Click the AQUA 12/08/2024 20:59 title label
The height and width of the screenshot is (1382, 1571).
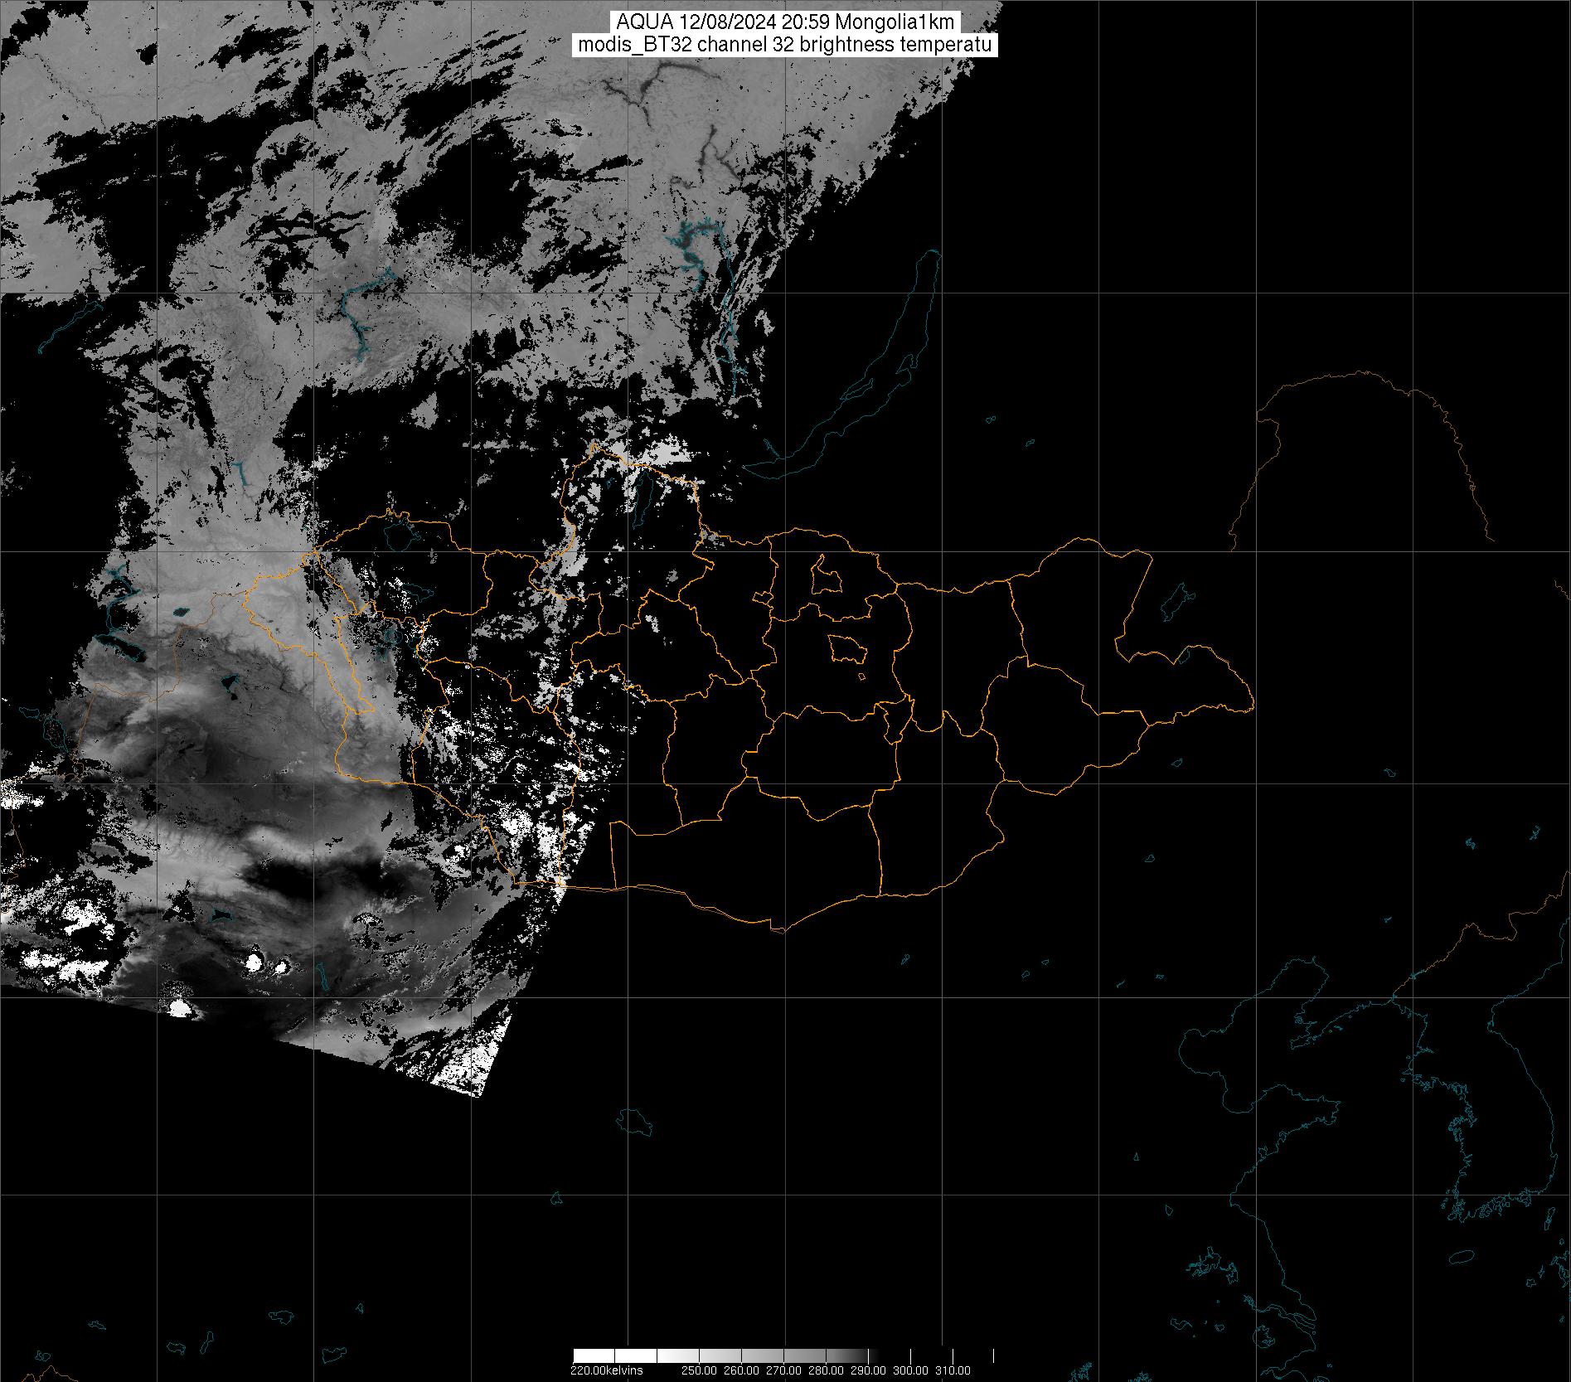click(x=784, y=22)
